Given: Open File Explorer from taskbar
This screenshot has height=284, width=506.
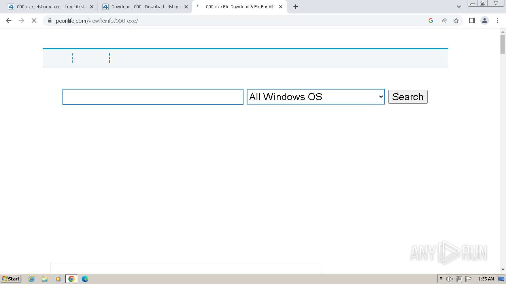Looking at the screenshot, I should coord(45,279).
